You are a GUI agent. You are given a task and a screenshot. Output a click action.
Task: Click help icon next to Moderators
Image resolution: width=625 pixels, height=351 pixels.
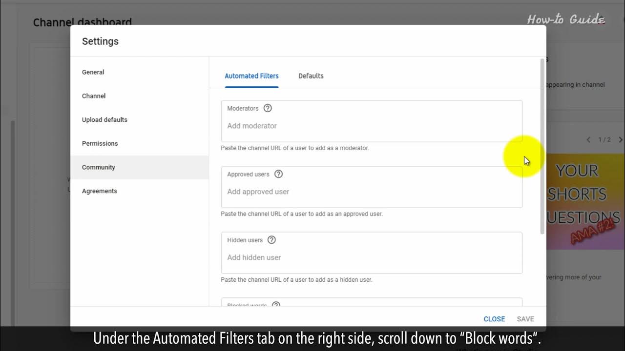click(268, 108)
